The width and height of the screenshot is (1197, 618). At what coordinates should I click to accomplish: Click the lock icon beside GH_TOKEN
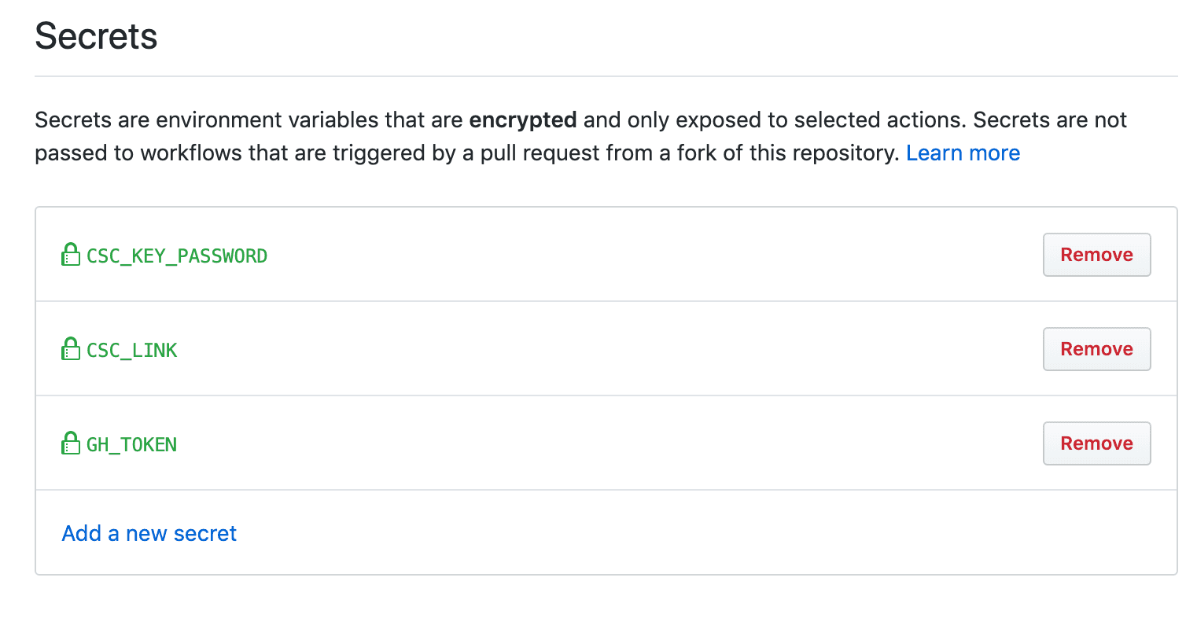click(71, 443)
